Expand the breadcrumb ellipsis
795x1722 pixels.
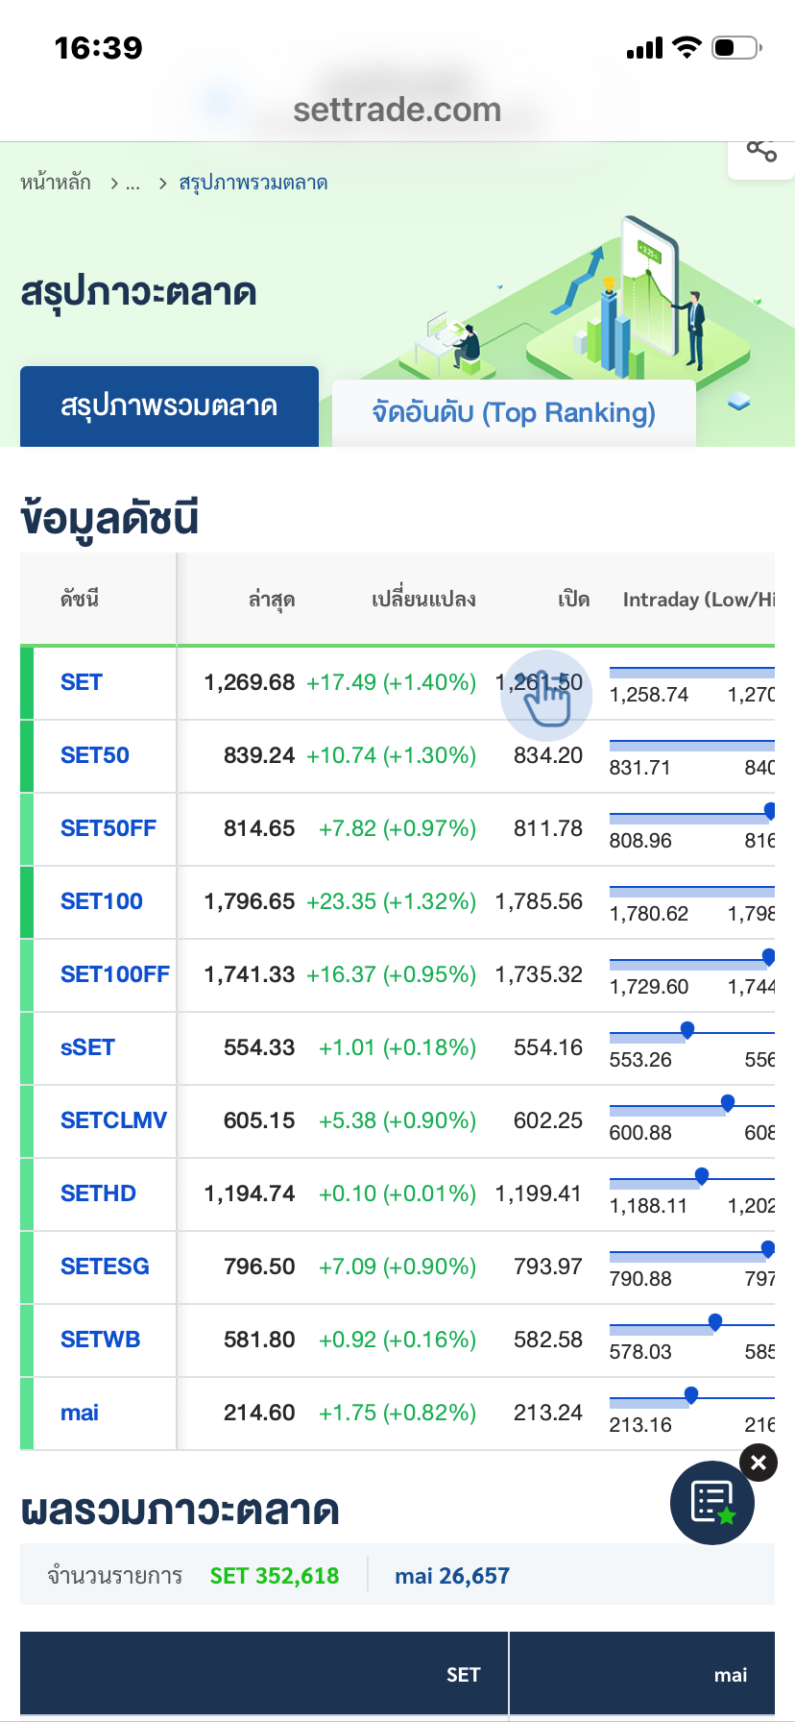click(132, 183)
